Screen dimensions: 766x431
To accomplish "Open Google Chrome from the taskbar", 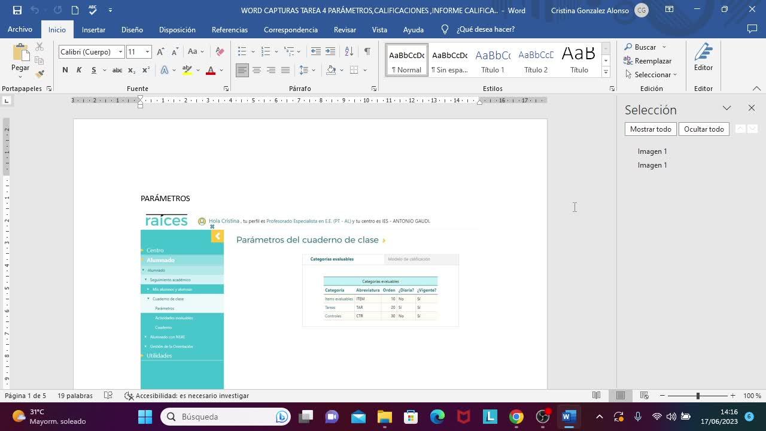I will pos(516,417).
